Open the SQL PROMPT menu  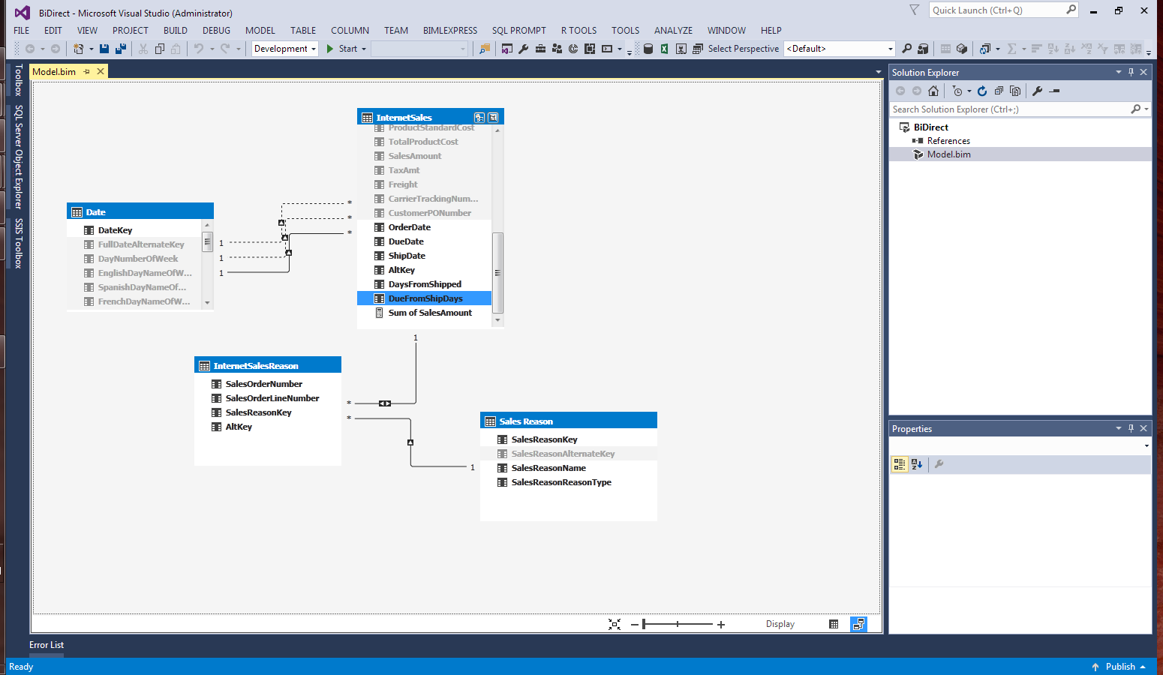519,31
